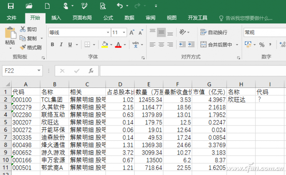Viewport: 286px width, 175px height.
Task: Switch to the 页面布局 tab
Action: 82,17
